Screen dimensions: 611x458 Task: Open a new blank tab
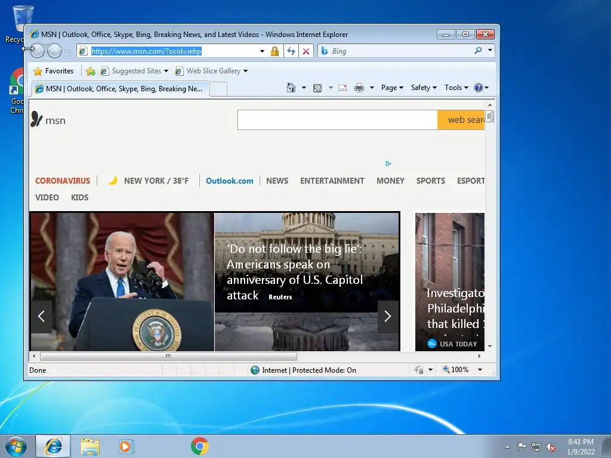(x=218, y=89)
